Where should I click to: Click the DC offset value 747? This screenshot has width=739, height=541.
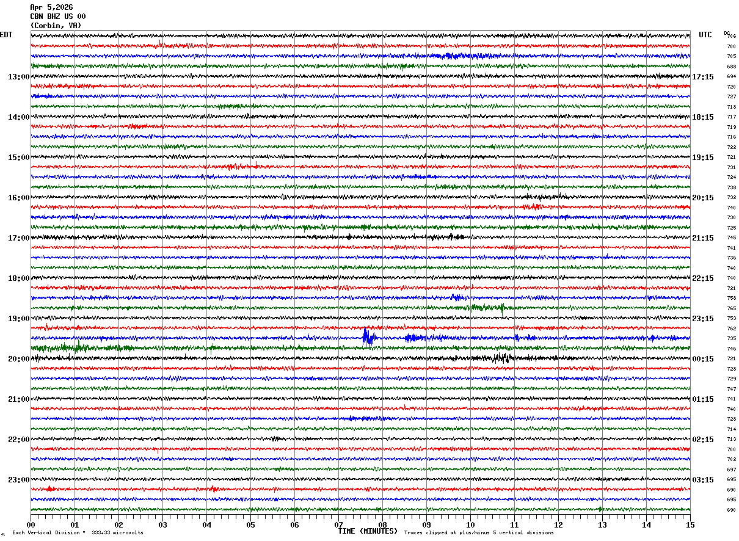(x=731, y=389)
